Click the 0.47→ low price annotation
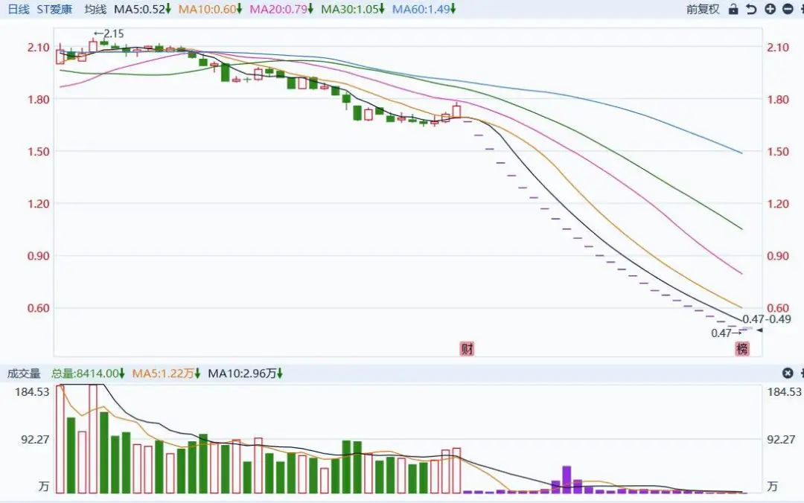 726,333
